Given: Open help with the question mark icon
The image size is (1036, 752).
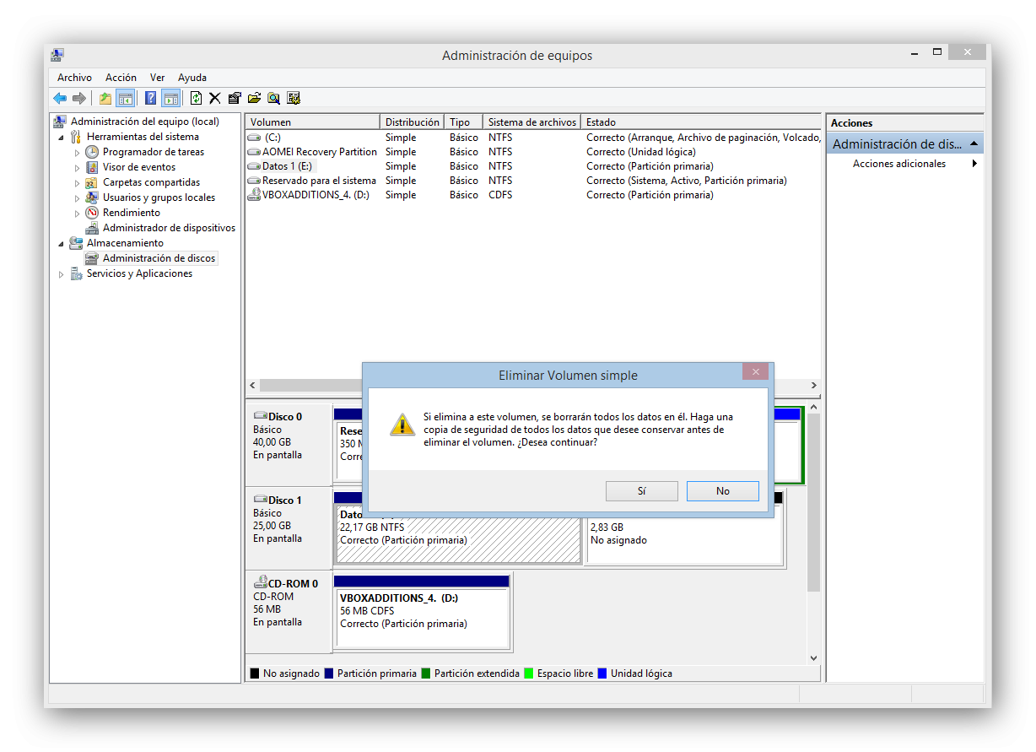Looking at the screenshot, I should coord(150,98).
